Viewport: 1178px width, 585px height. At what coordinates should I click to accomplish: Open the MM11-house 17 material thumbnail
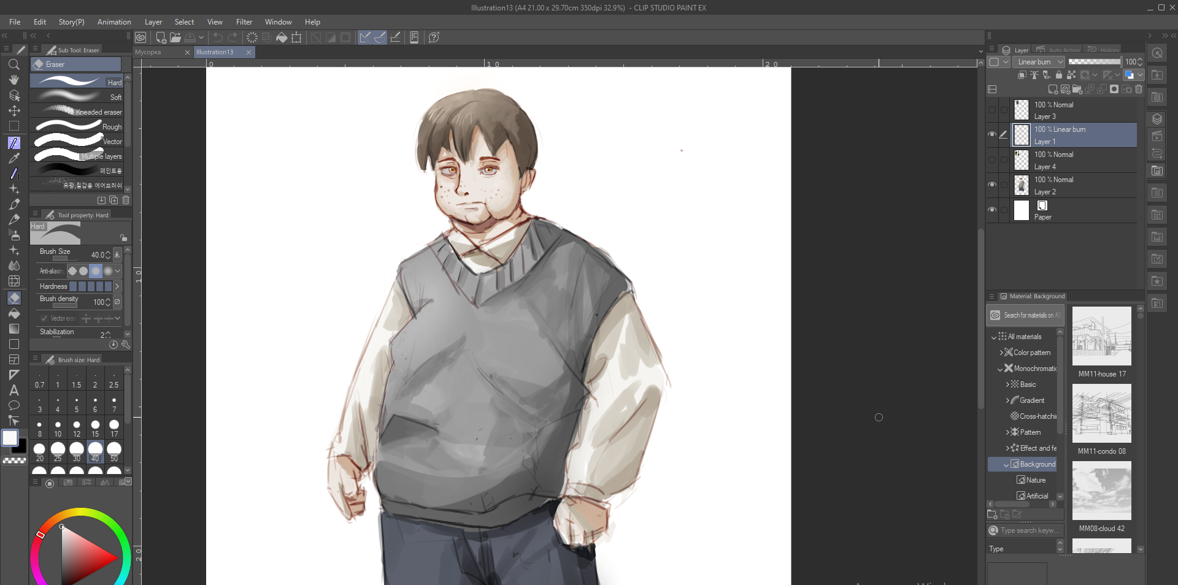tap(1101, 336)
